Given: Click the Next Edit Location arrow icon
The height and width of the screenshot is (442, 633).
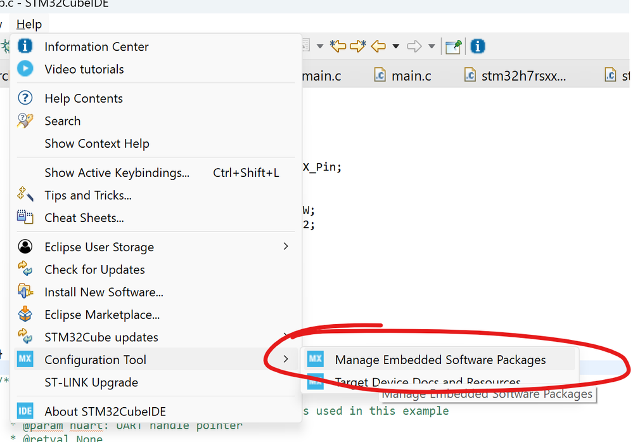Looking at the screenshot, I should (358, 46).
